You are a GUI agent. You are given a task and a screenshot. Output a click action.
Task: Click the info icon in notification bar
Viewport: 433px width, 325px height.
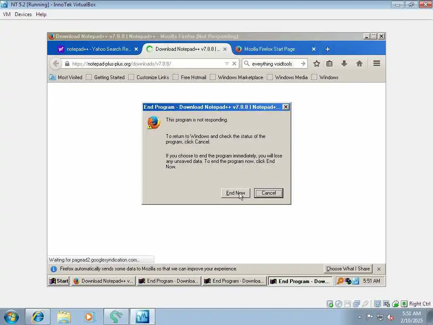coord(54,269)
